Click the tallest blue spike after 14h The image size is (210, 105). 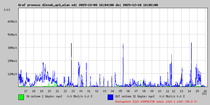pyautogui.click(x=191, y=64)
